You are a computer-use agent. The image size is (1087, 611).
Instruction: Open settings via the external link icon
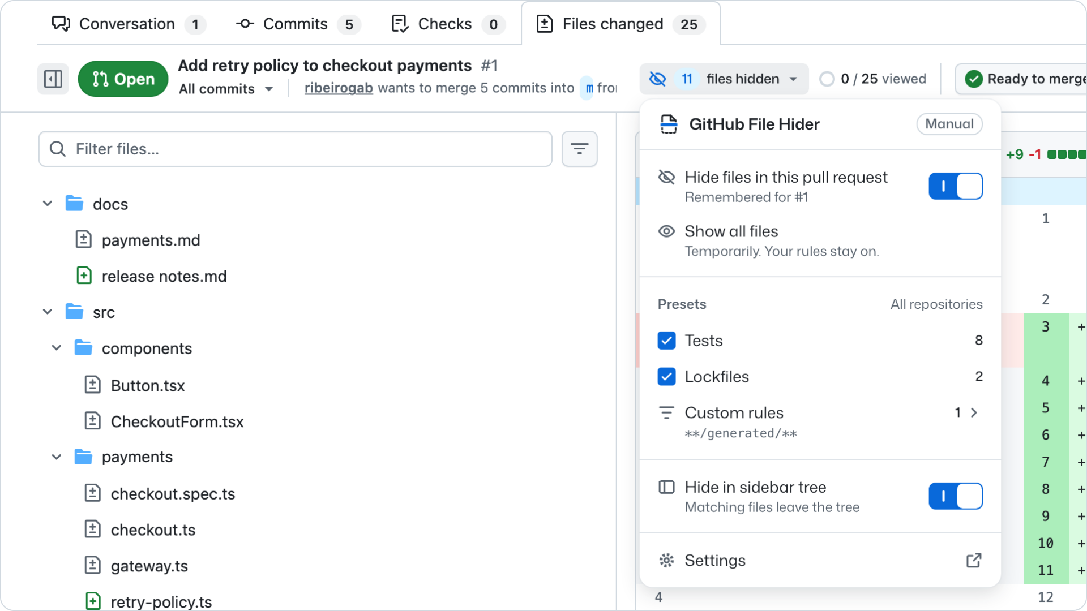coord(974,560)
